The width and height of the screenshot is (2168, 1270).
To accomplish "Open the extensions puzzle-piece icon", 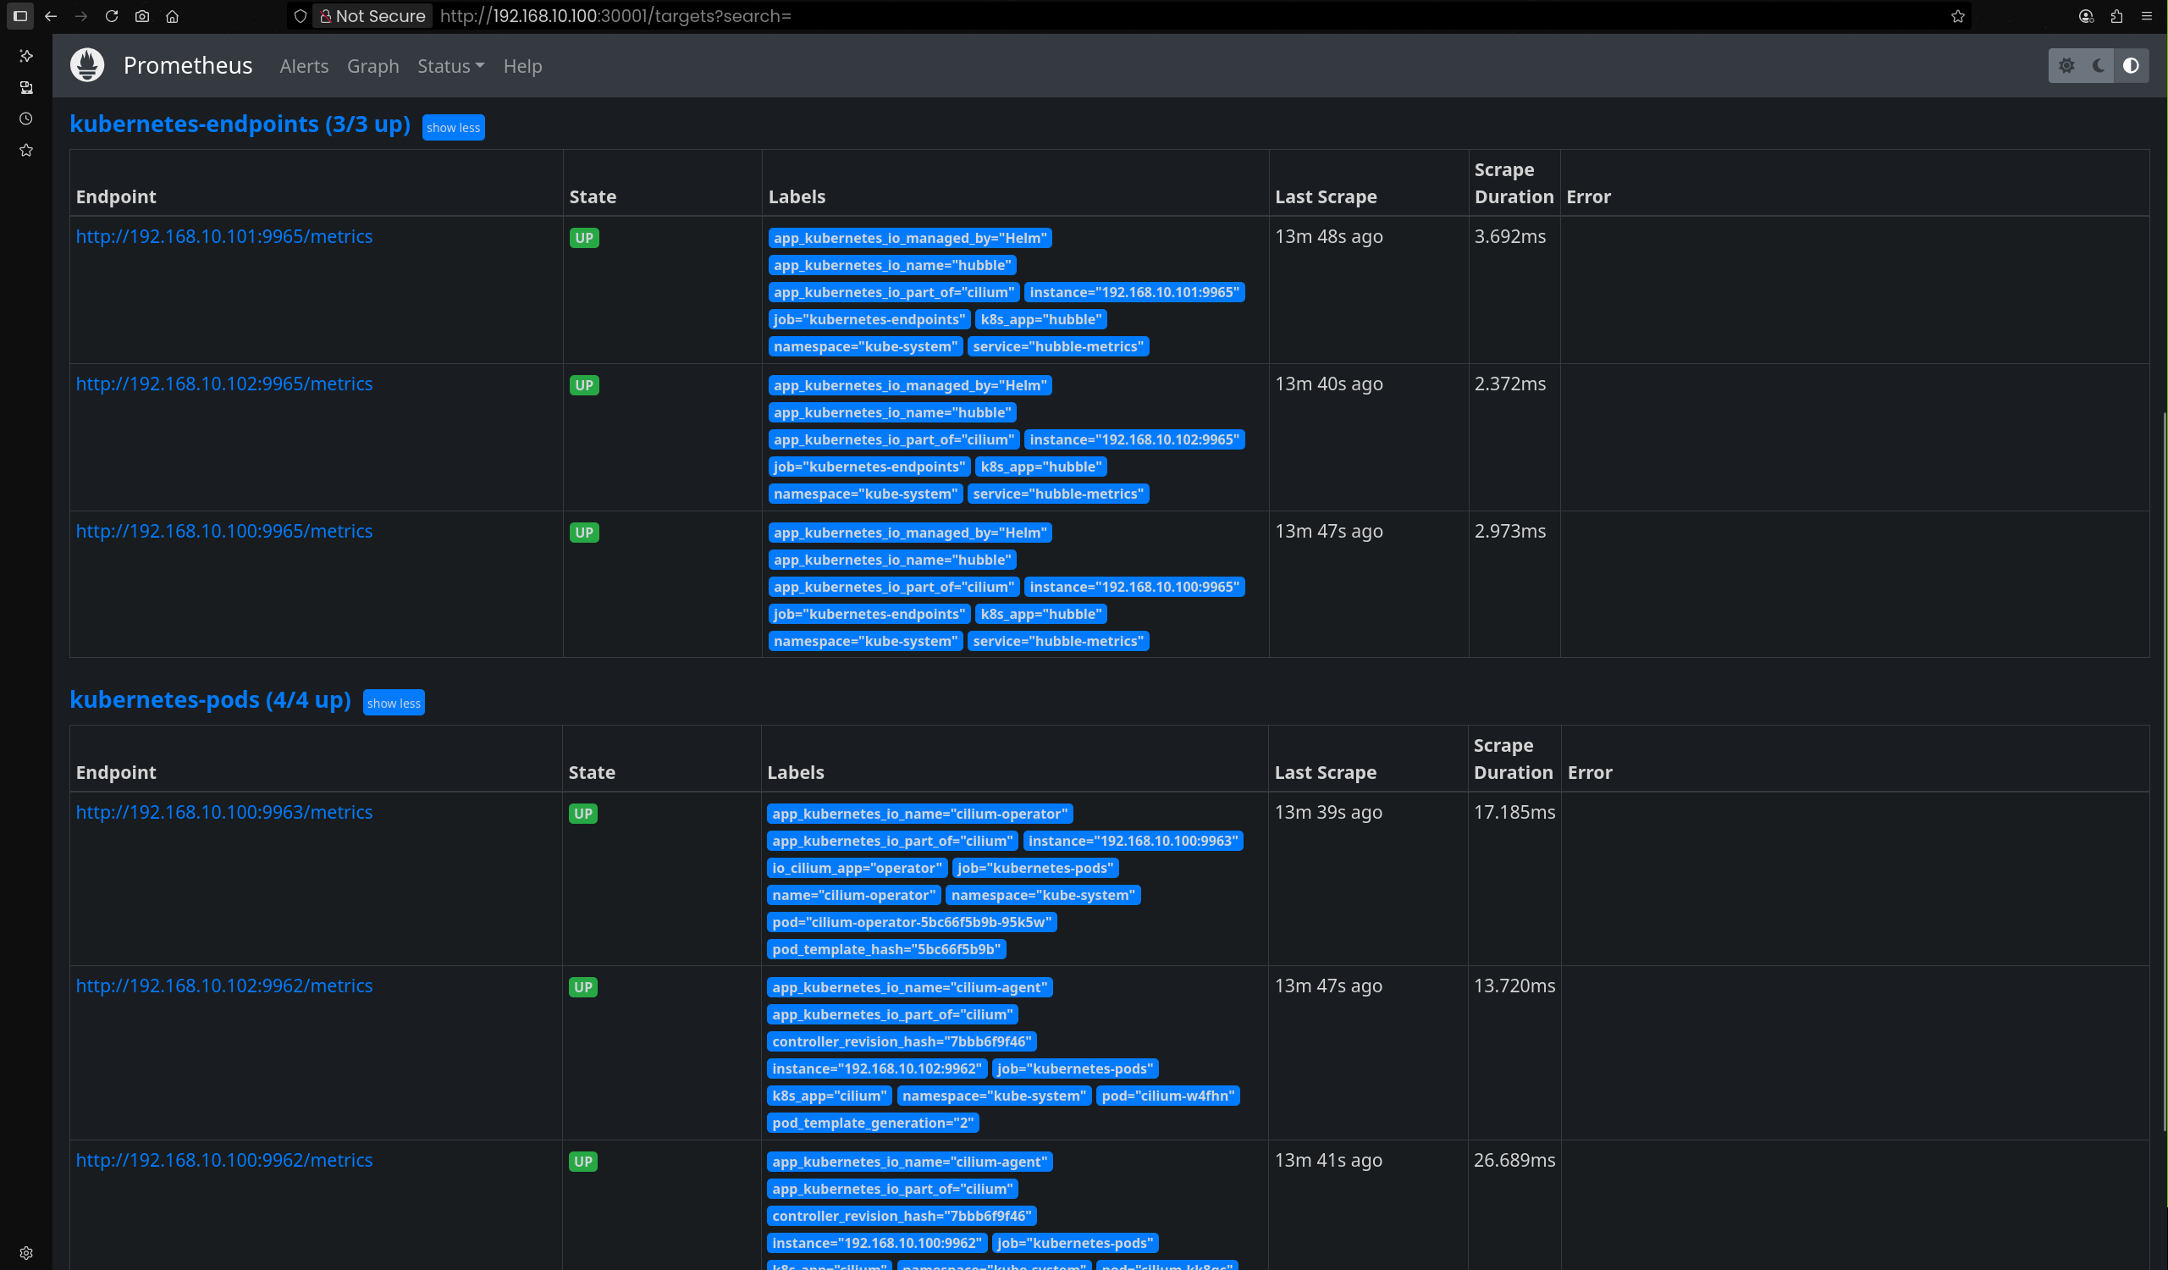I will pos(2116,15).
